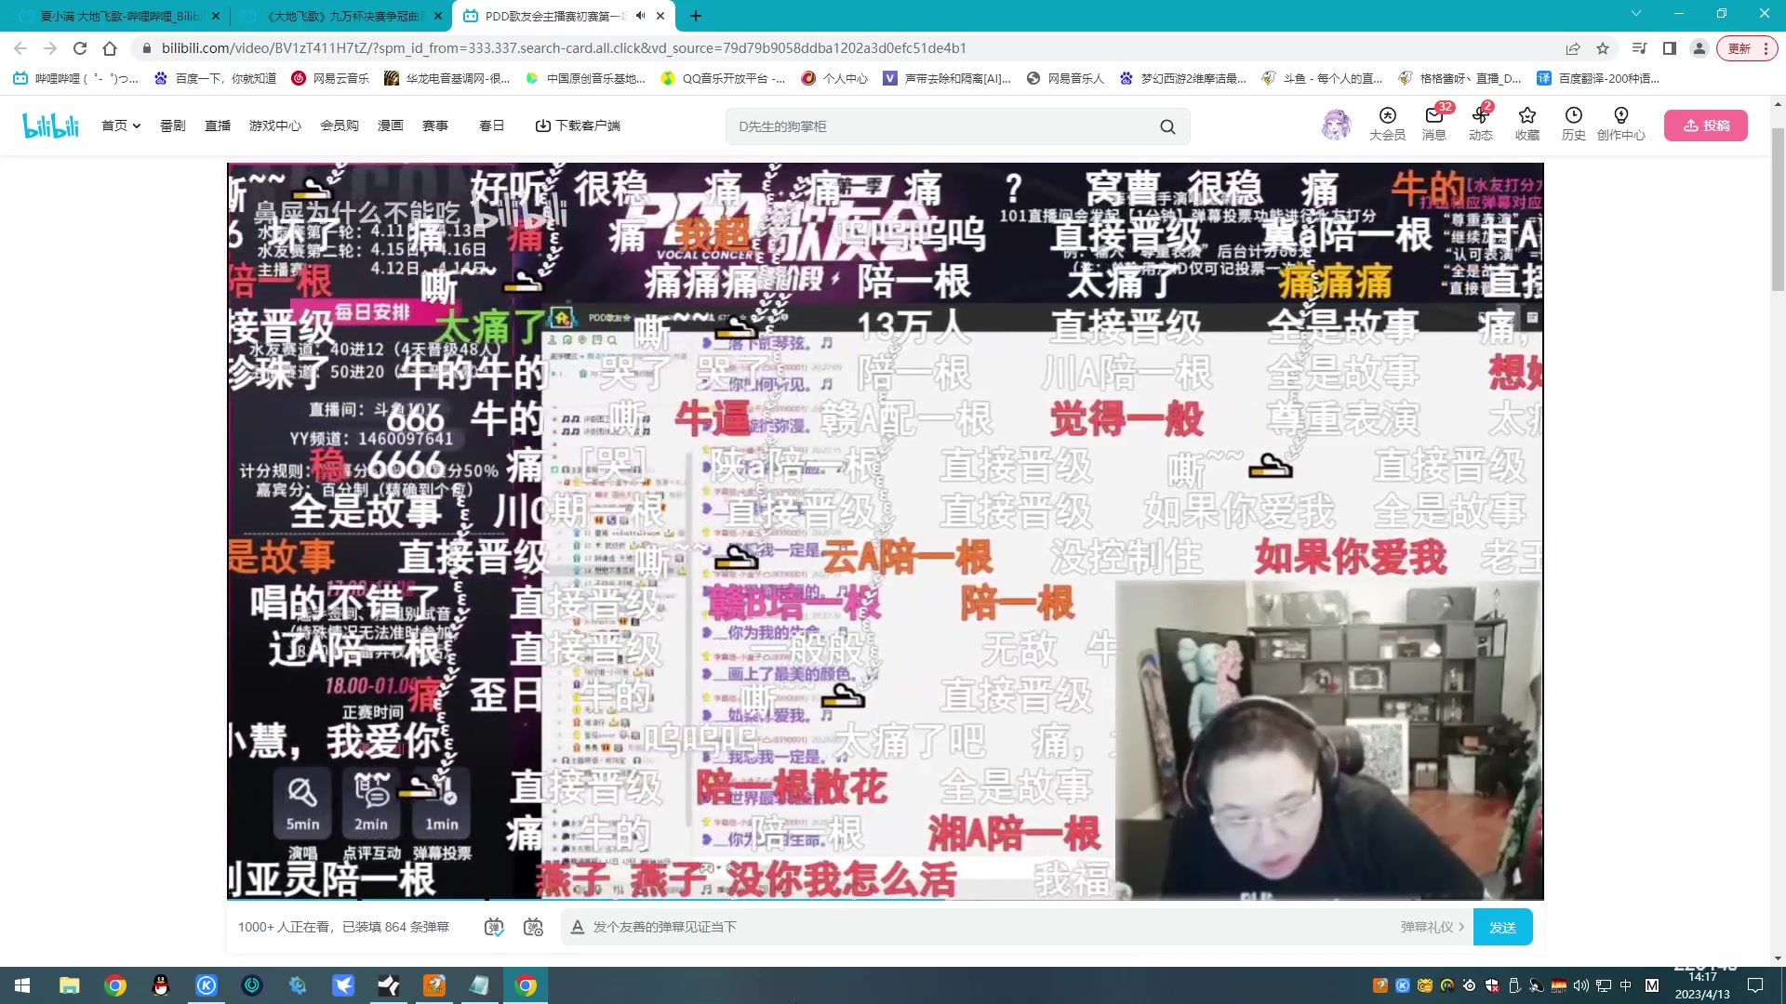Open File Explorer from the taskbar
The height and width of the screenshot is (1004, 1786).
pos(70,985)
